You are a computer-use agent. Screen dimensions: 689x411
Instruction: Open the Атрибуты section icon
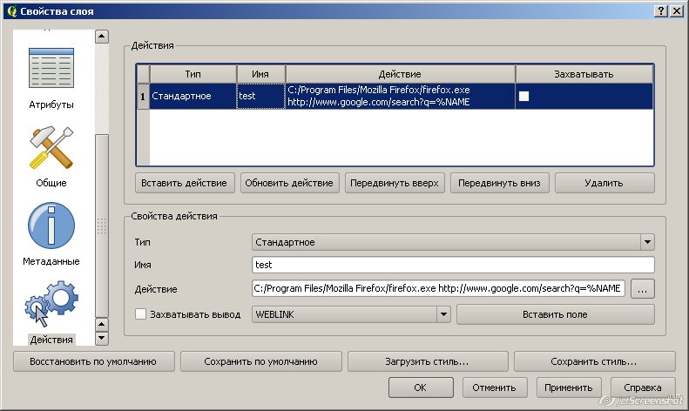(x=51, y=68)
